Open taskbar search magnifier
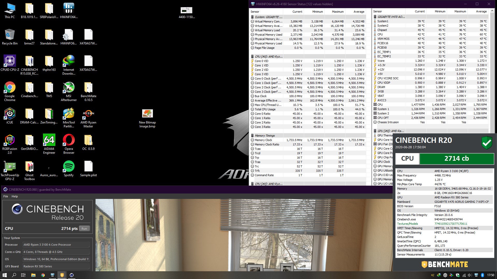 (14, 275)
